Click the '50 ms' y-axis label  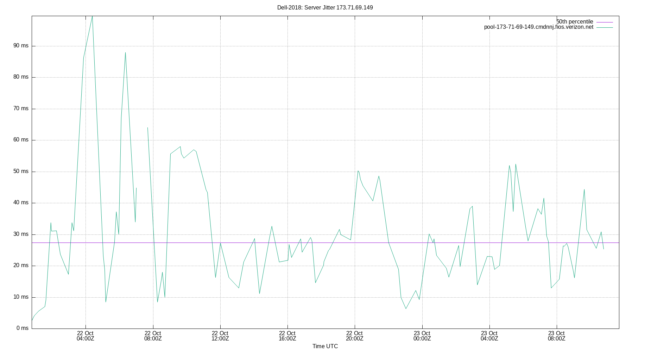pyautogui.click(x=21, y=171)
